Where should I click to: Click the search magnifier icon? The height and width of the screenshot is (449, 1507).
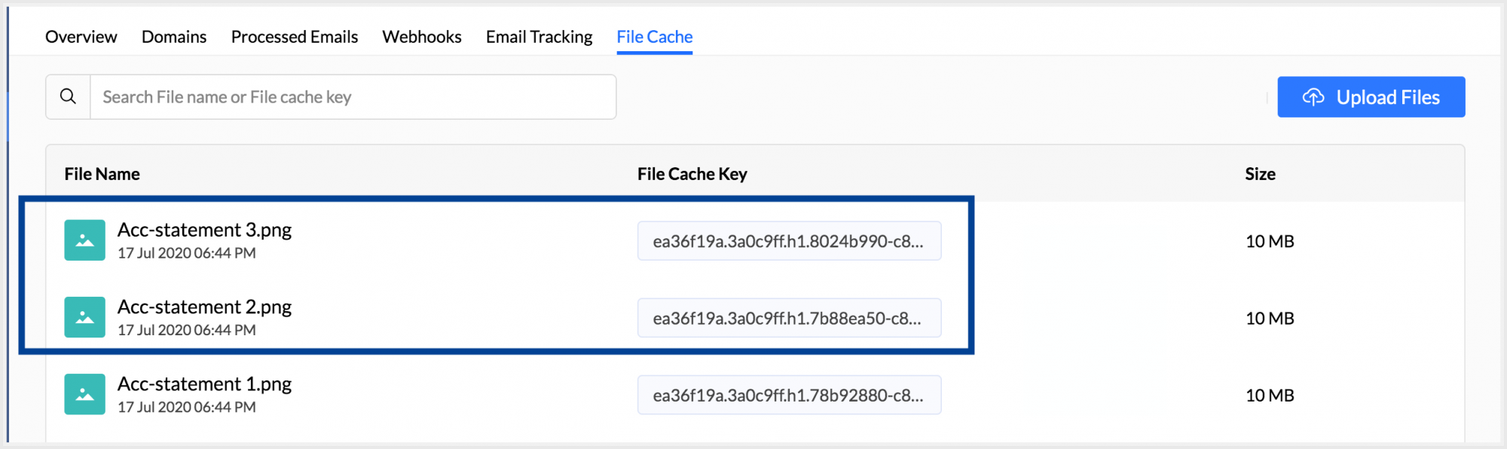click(68, 97)
